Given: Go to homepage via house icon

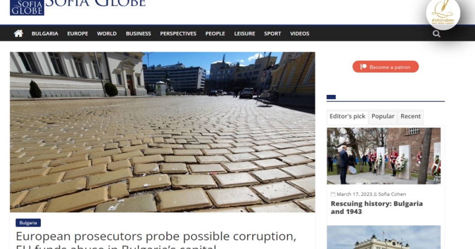Looking at the screenshot, I should point(19,34).
